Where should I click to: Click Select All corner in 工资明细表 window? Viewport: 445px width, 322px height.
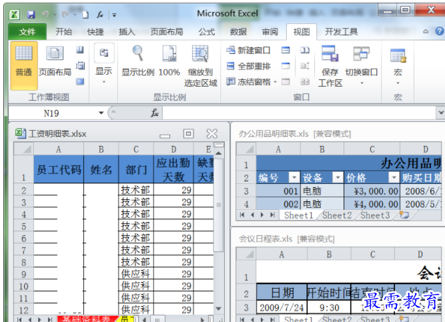pyautogui.click(x=24, y=149)
